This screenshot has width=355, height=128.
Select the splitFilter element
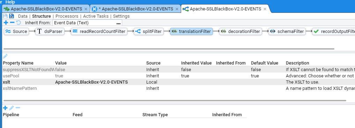pyautogui.click(x=148, y=32)
